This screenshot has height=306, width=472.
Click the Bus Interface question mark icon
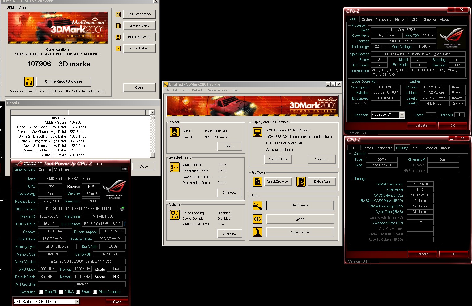pyautogui.click(x=125, y=224)
